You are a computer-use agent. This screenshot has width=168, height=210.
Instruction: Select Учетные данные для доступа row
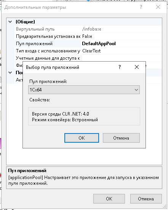[x=88, y=58]
